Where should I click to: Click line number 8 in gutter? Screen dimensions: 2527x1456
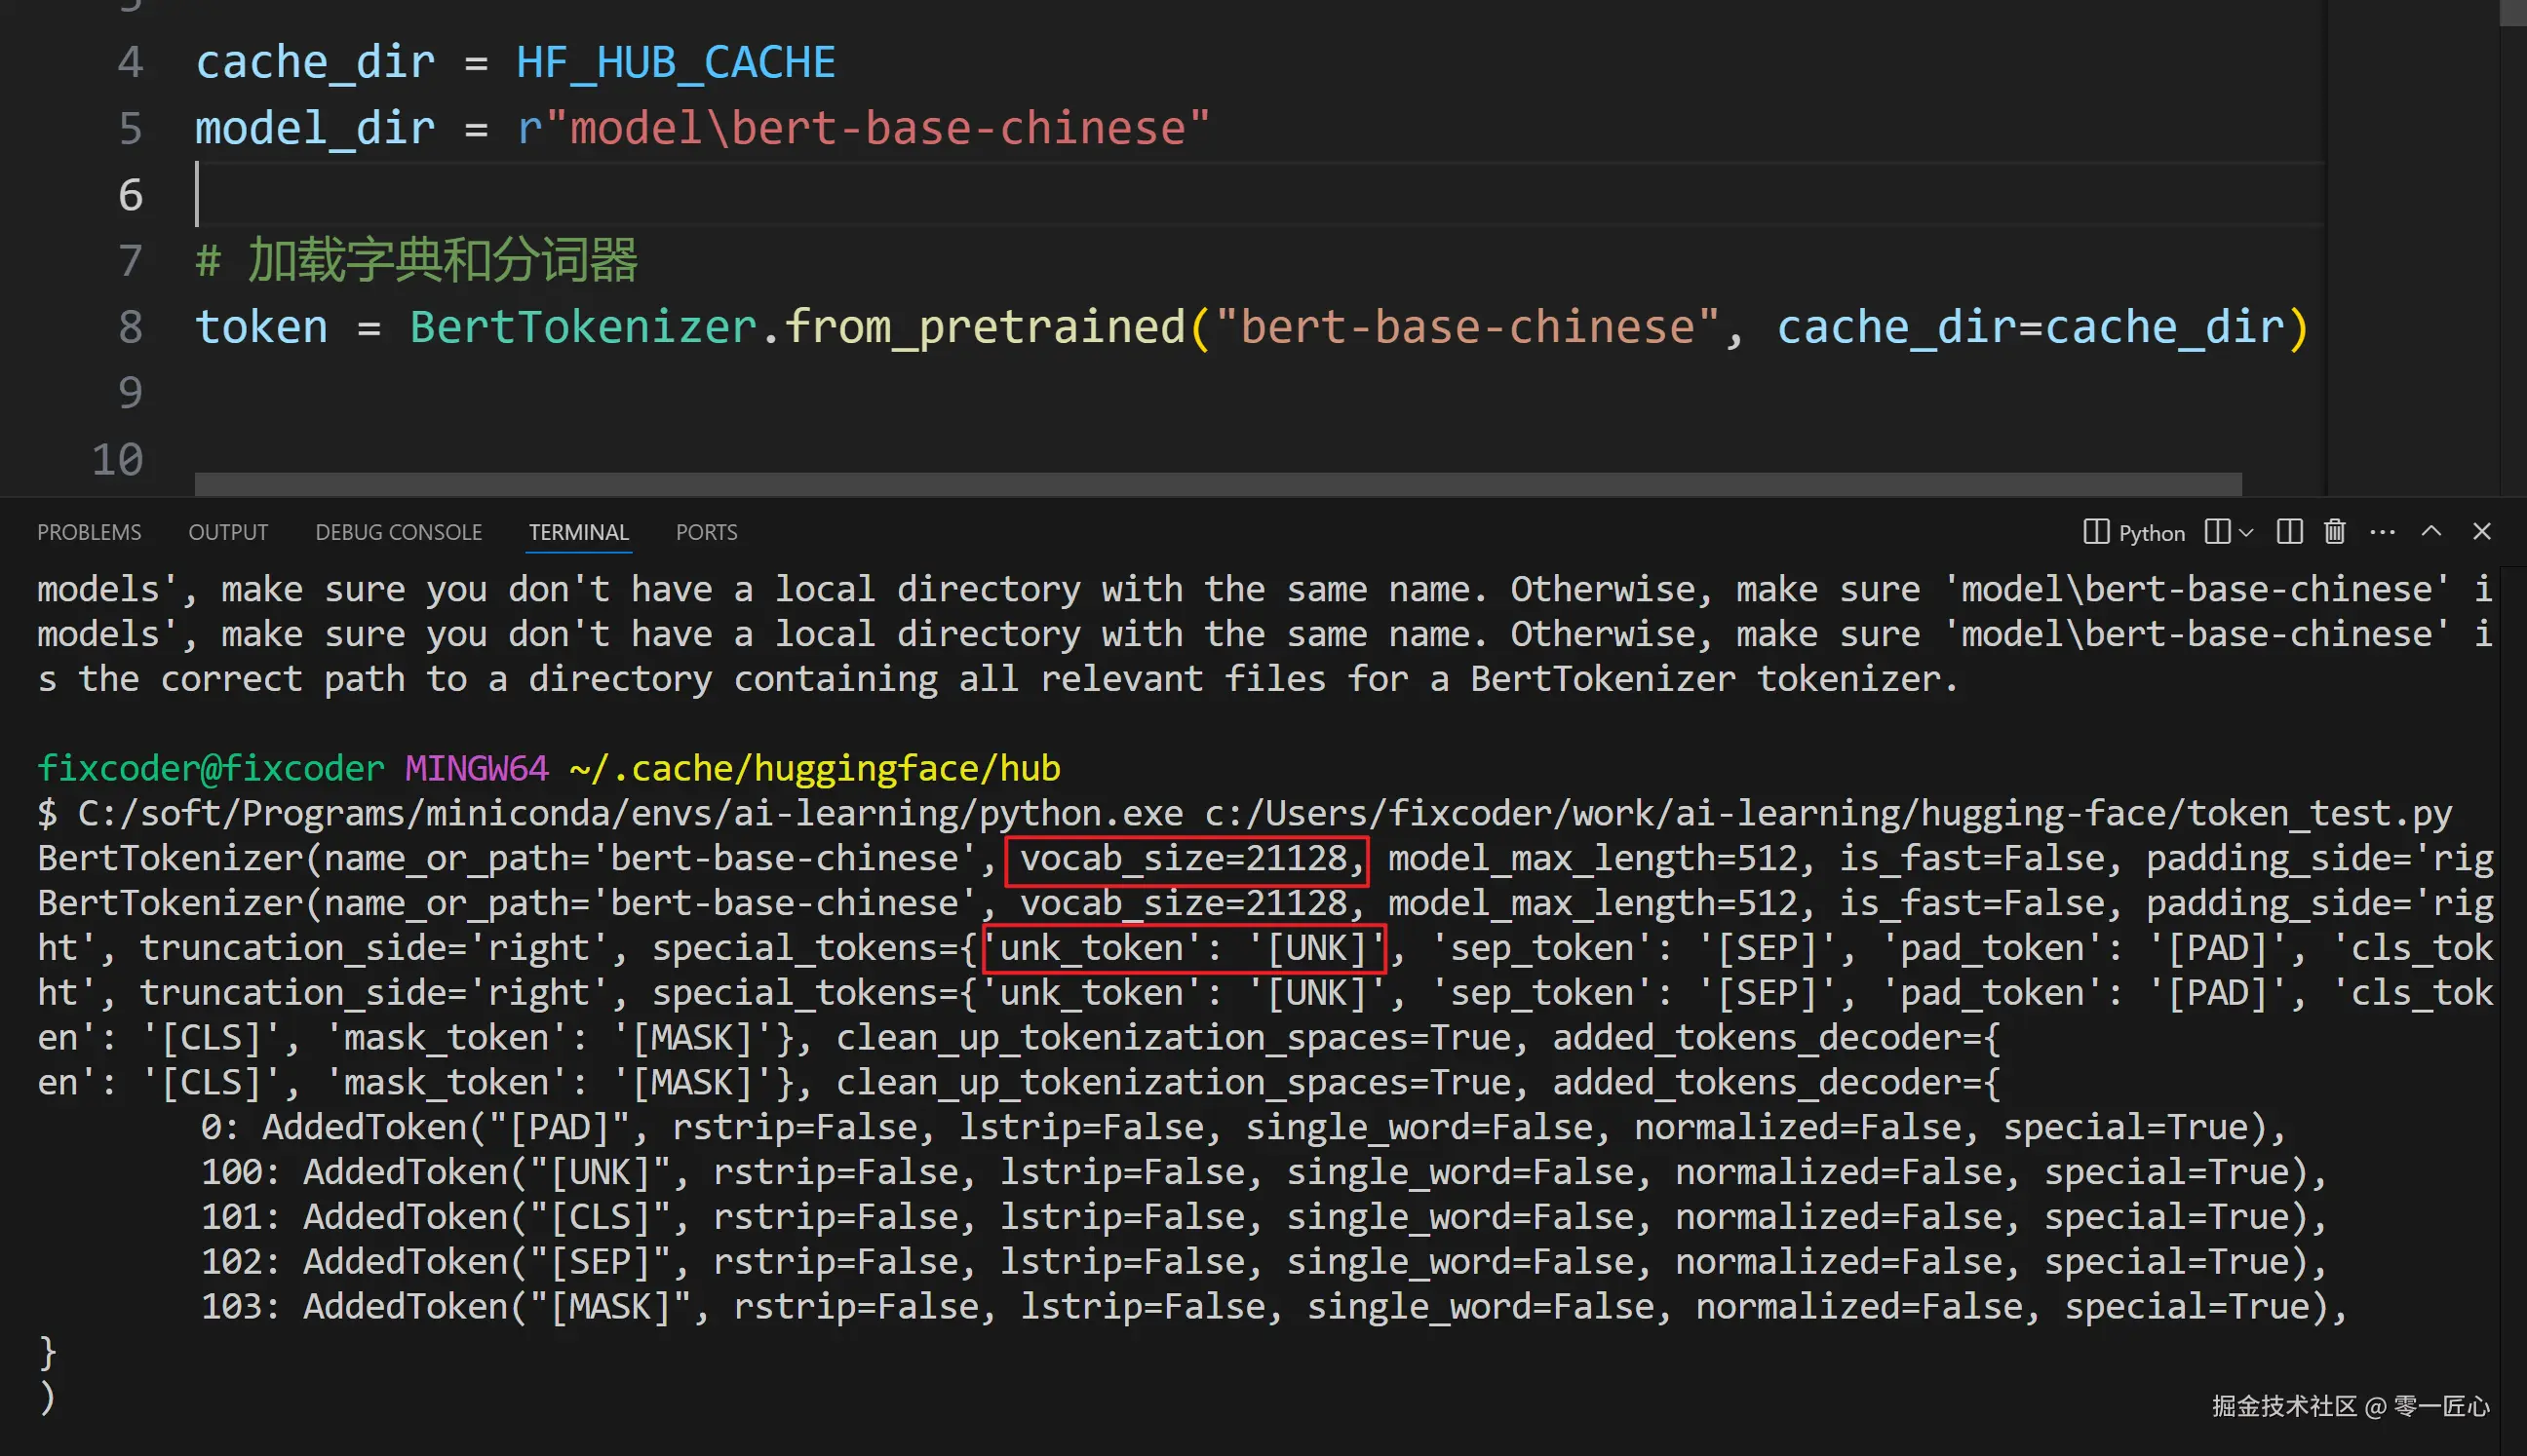tap(130, 327)
